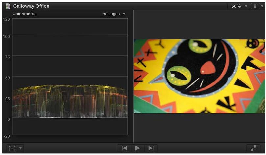Open the Réglages scope settings menu
This screenshot has height=155, width=266.
(114, 14)
